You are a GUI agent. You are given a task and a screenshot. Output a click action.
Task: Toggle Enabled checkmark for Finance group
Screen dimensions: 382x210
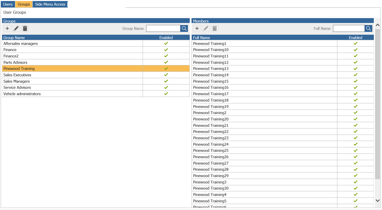coord(166,50)
